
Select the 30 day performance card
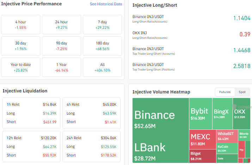coord(20,46)
